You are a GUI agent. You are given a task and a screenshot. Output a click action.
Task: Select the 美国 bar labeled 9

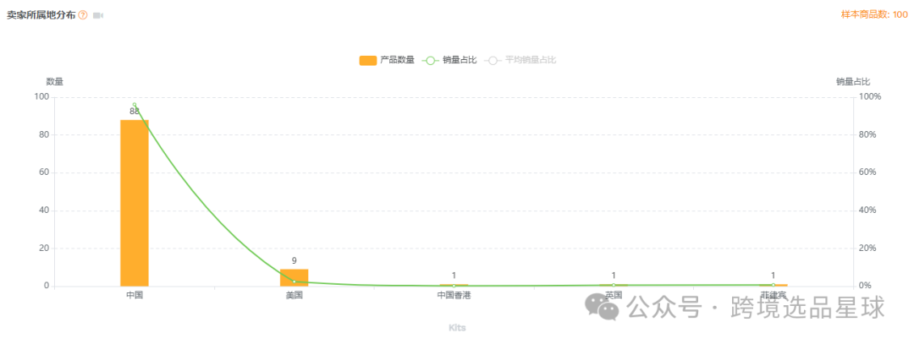pos(295,277)
